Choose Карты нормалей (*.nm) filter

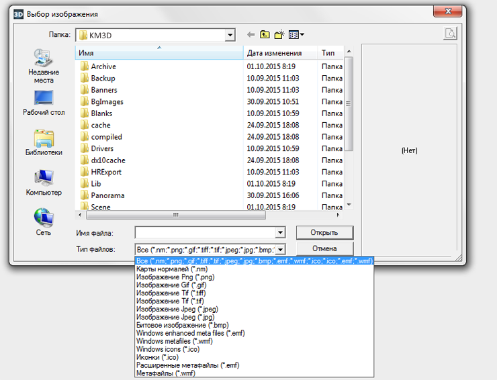click(254, 269)
